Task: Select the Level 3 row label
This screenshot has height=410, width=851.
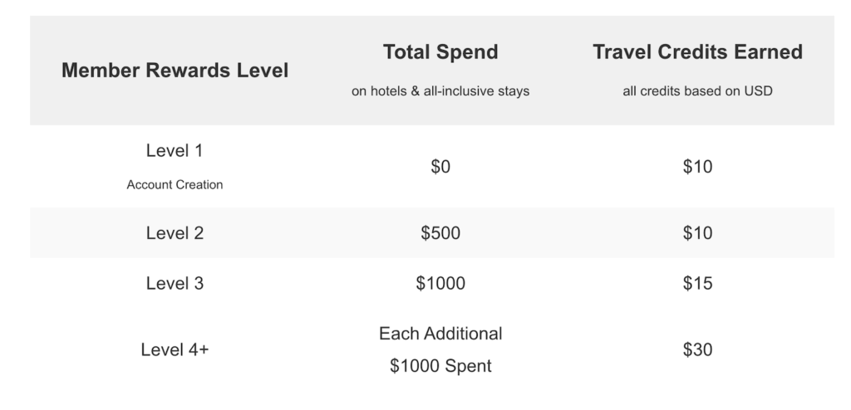Action: point(175,284)
